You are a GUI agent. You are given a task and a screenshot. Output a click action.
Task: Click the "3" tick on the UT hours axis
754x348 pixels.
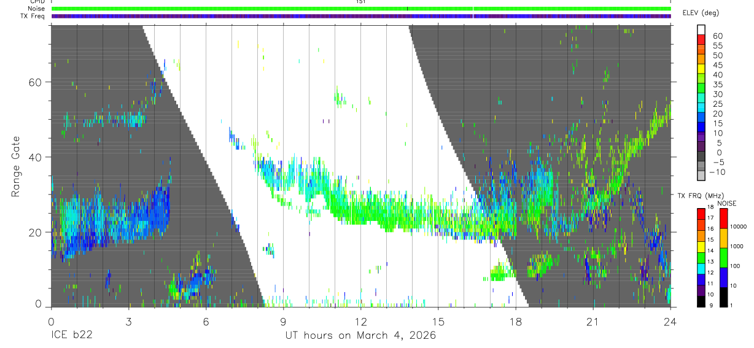[x=128, y=321]
